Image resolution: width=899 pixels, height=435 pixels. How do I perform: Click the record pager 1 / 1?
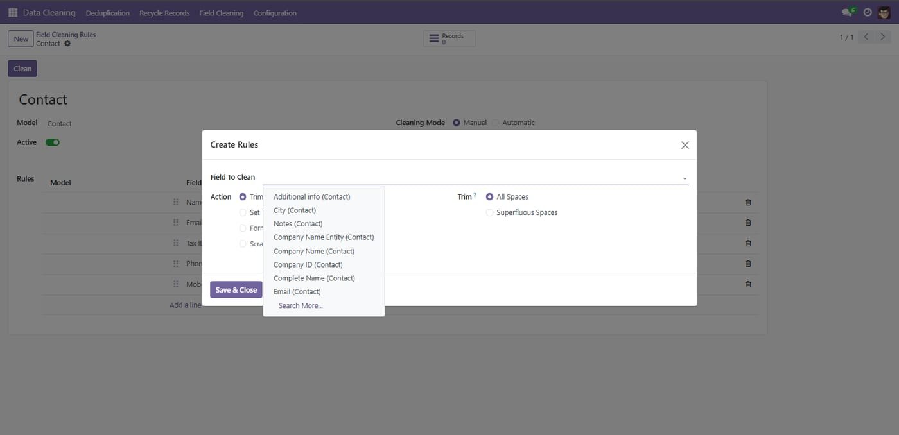coord(847,37)
